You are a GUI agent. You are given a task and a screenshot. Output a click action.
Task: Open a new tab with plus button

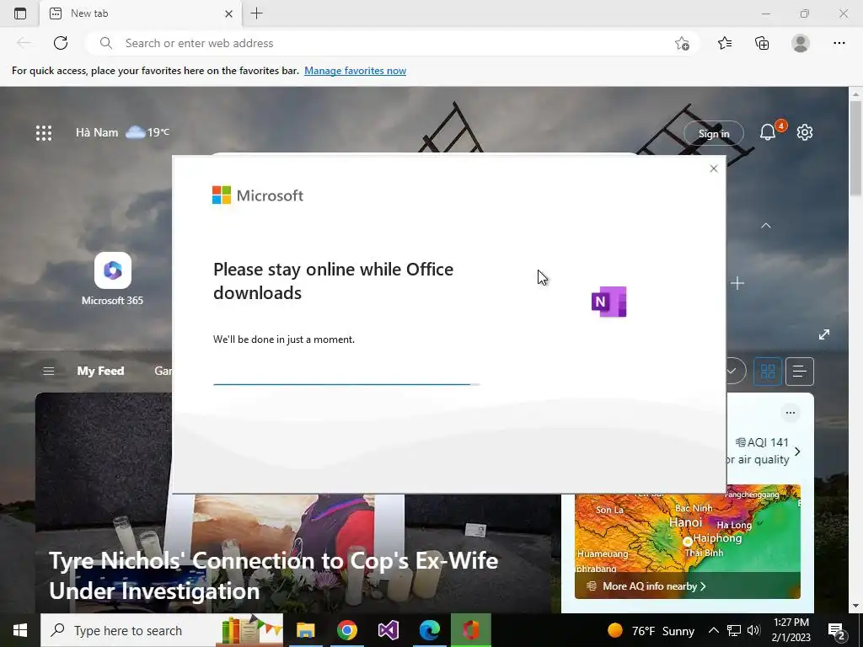[x=256, y=13]
